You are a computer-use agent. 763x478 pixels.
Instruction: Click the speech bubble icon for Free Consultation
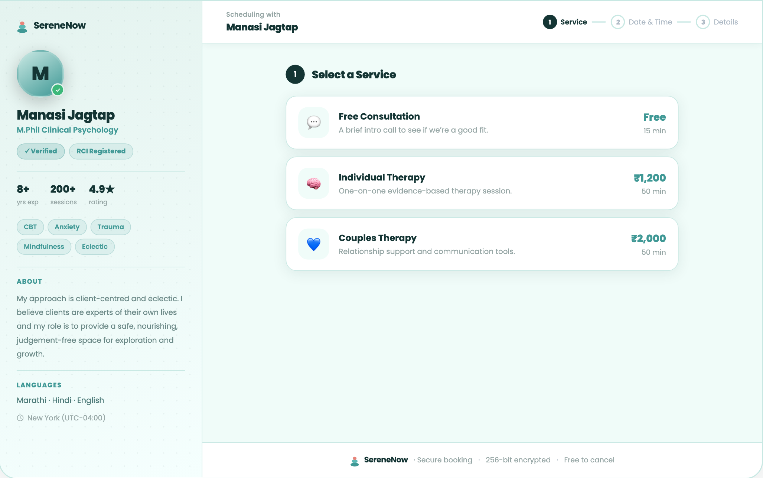click(314, 122)
